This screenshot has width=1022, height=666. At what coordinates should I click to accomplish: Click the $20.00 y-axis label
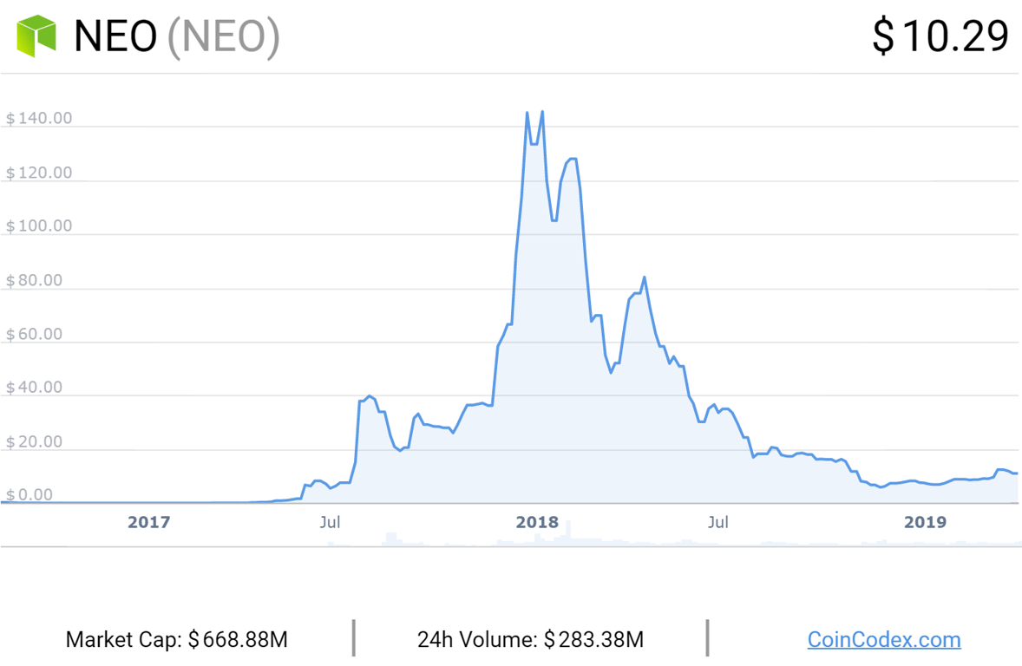pyautogui.click(x=35, y=441)
